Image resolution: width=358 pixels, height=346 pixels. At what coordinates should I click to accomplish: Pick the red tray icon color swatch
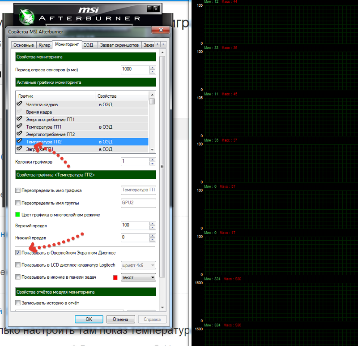pyautogui.click(x=115, y=277)
